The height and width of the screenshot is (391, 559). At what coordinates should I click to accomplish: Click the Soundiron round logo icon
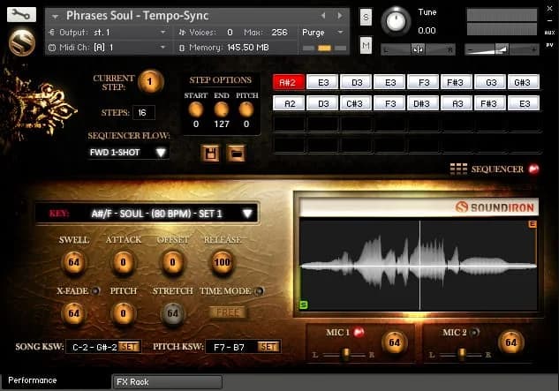pyautogui.click(x=20, y=42)
